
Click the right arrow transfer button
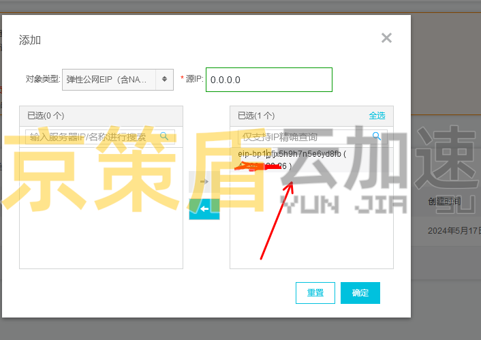204,182
